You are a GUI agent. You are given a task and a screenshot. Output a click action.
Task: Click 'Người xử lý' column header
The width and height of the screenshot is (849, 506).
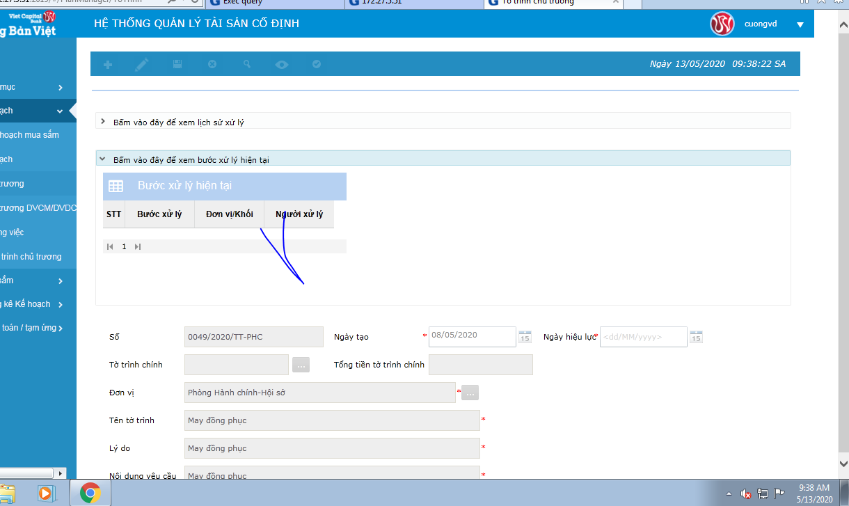click(x=299, y=214)
